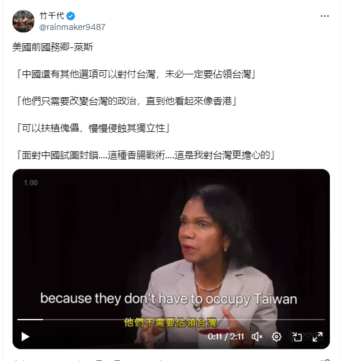Click the quote line mentioning 香港

point(127,101)
